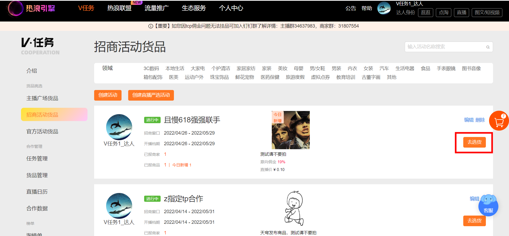The width and height of the screenshot is (509, 236).
Task: Click avatar of z指定tp合作 activity
Action: pyautogui.click(x=119, y=206)
